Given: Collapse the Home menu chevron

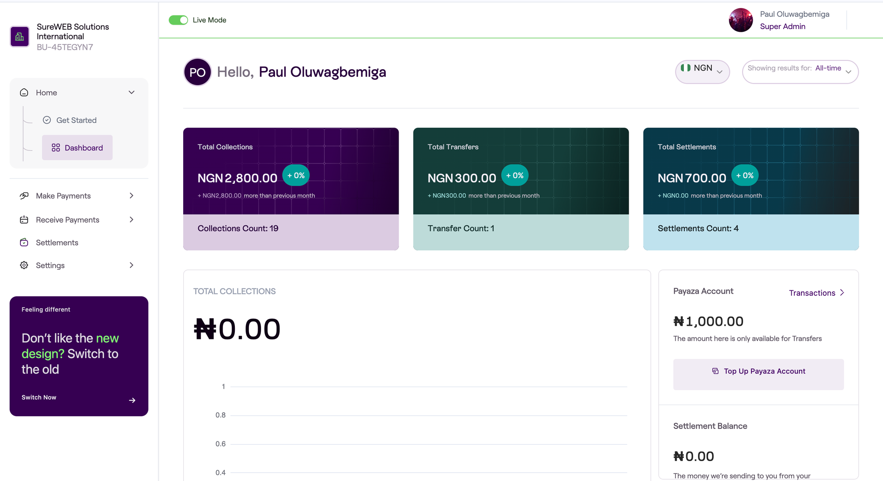Looking at the screenshot, I should [x=132, y=93].
